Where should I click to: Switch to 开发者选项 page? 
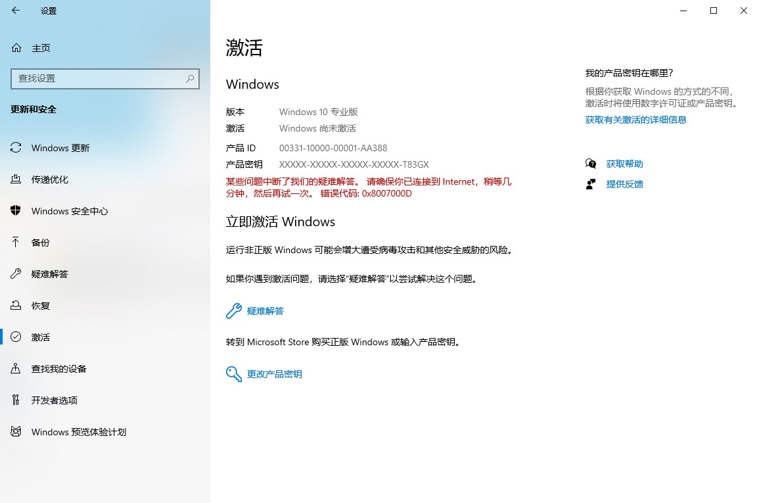coord(55,400)
